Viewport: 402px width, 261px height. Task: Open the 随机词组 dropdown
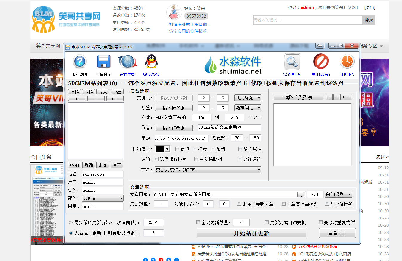[x=248, y=108]
